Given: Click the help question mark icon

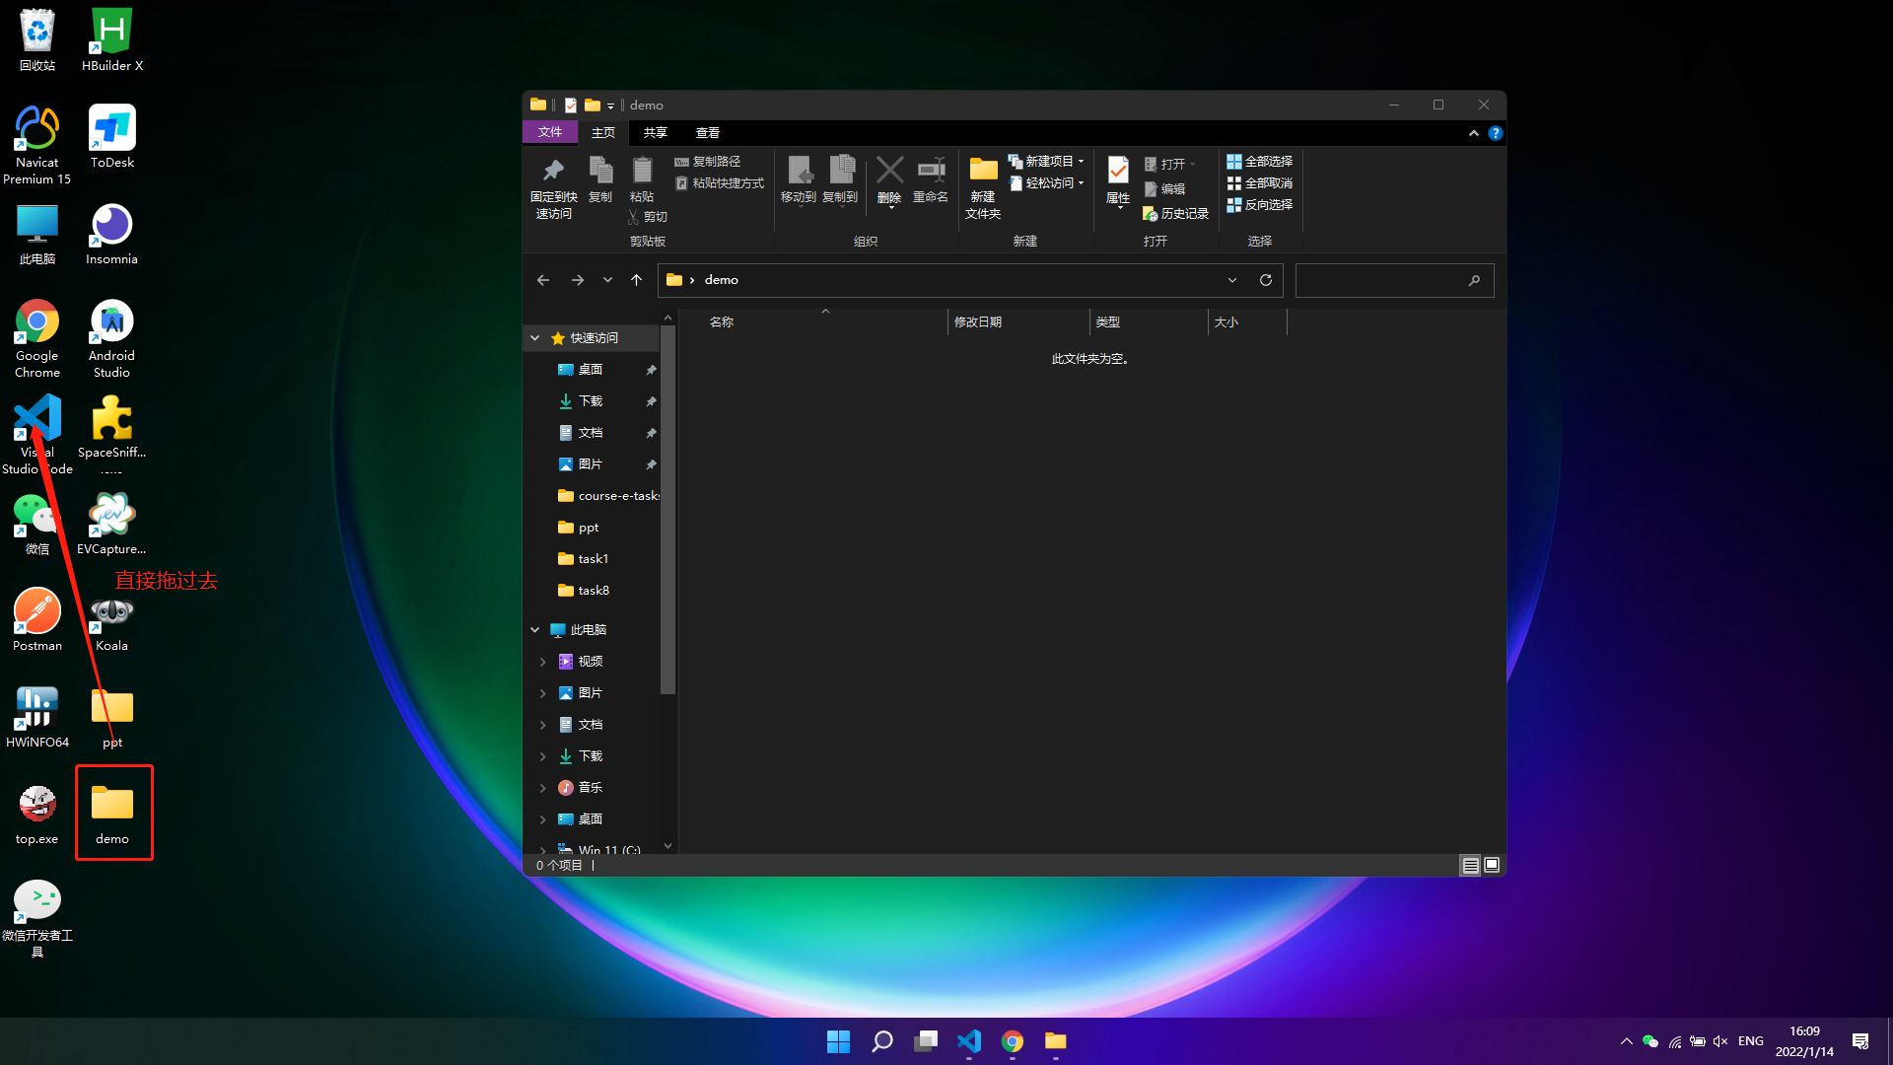Looking at the screenshot, I should (1496, 133).
